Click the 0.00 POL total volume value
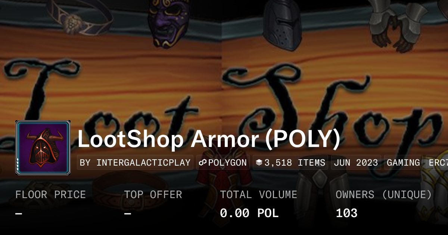This screenshot has height=235, width=448. click(249, 213)
